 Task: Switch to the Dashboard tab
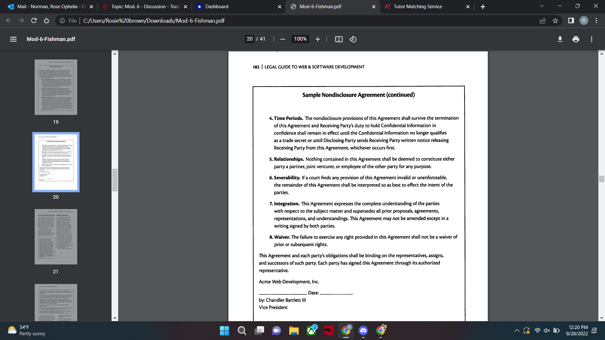tap(217, 7)
